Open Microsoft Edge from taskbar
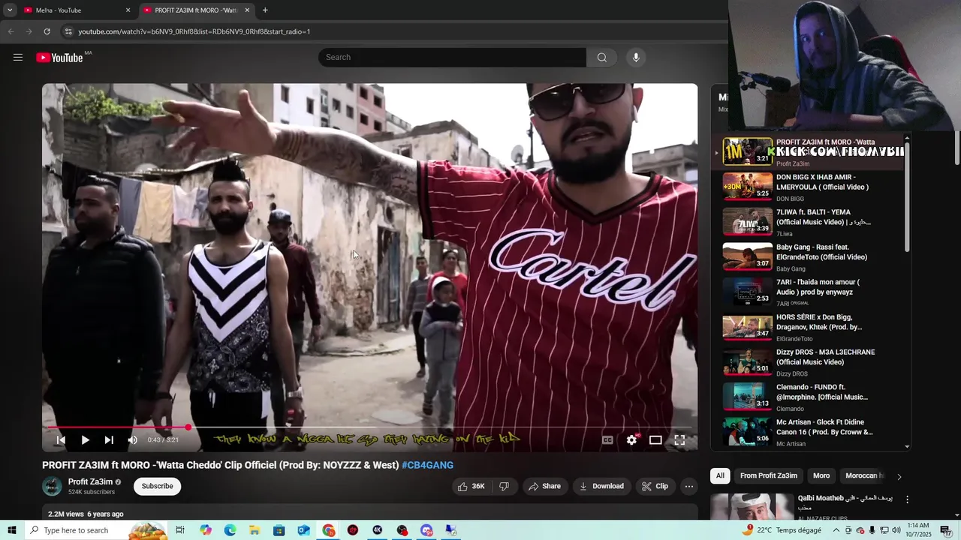 (x=230, y=530)
